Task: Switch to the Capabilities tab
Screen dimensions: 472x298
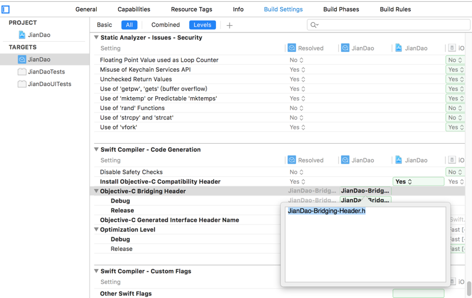Action: (134, 9)
